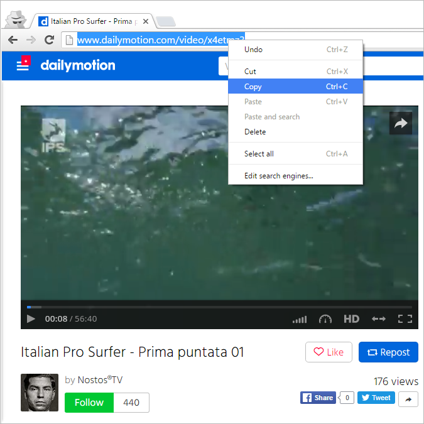The height and width of the screenshot is (424, 424).
Task: Choose Copy from the context menu
Action: [296, 86]
